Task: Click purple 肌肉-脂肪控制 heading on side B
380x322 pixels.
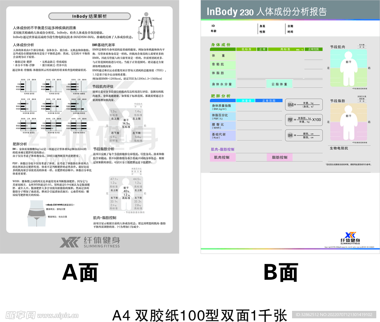Action: tap(223, 149)
